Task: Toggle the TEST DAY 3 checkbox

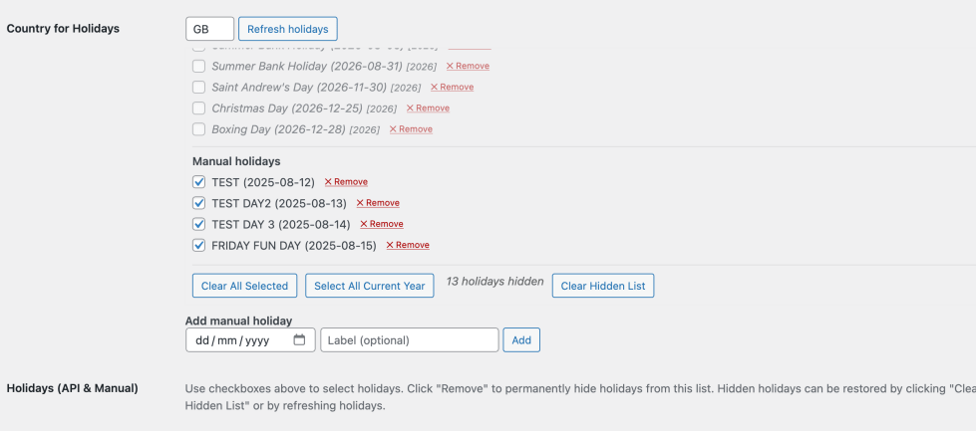Action: pos(199,224)
